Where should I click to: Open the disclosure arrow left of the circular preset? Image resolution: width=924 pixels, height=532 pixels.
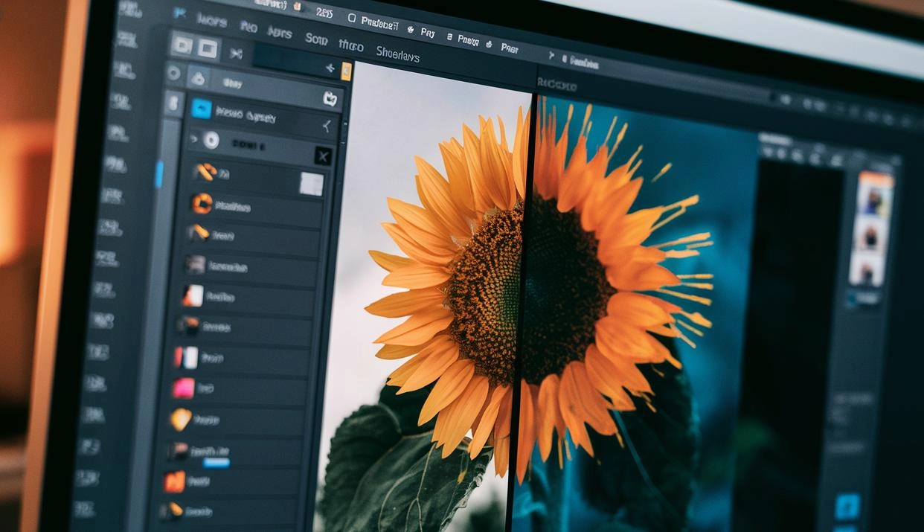click(x=193, y=138)
